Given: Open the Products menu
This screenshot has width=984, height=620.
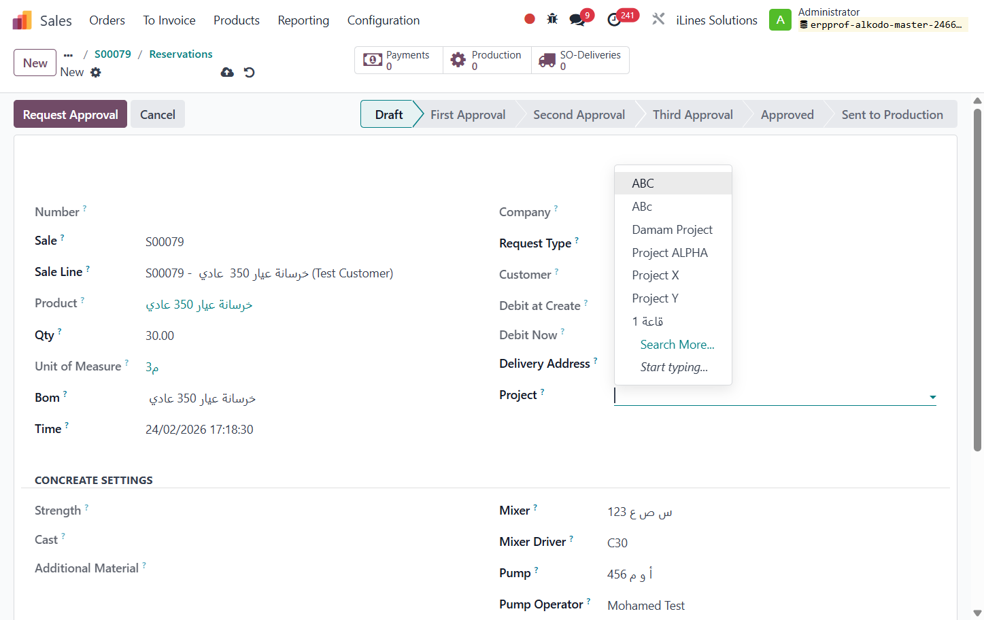Looking at the screenshot, I should [x=237, y=20].
